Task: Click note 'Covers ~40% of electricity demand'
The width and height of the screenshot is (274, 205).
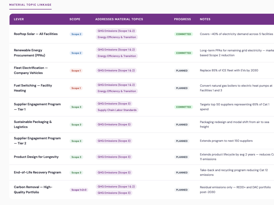Action: tap(236, 34)
